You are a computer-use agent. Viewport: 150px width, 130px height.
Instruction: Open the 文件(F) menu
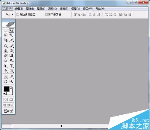pyautogui.click(x=7, y=9)
